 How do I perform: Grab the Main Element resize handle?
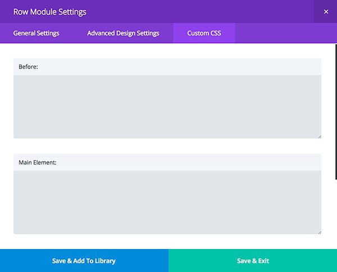[x=319, y=232]
